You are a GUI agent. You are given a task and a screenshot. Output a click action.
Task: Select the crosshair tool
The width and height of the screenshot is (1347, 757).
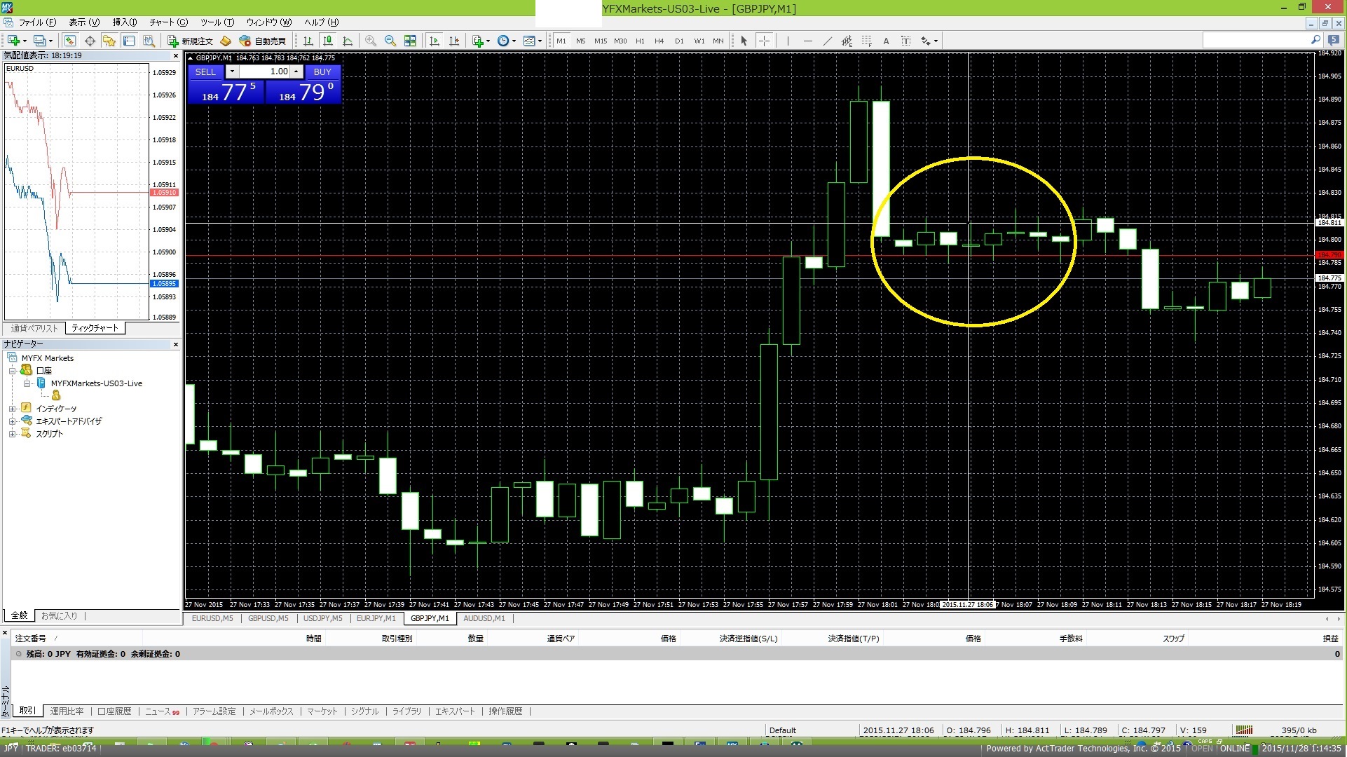point(764,41)
